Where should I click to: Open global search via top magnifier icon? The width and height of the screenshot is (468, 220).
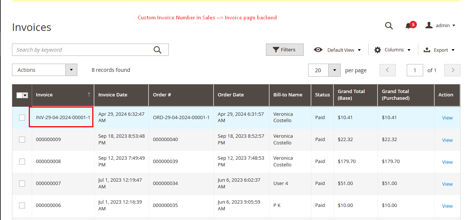[x=389, y=26]
